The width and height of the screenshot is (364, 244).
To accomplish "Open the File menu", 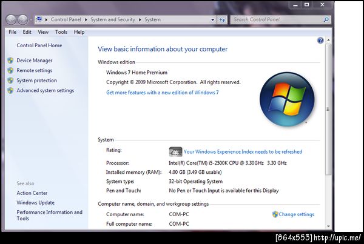I will 12,32.
